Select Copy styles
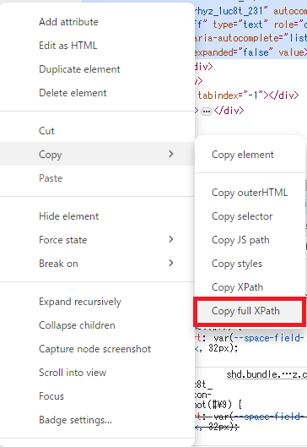Viewport: 307px width, 447px height. 237,264
